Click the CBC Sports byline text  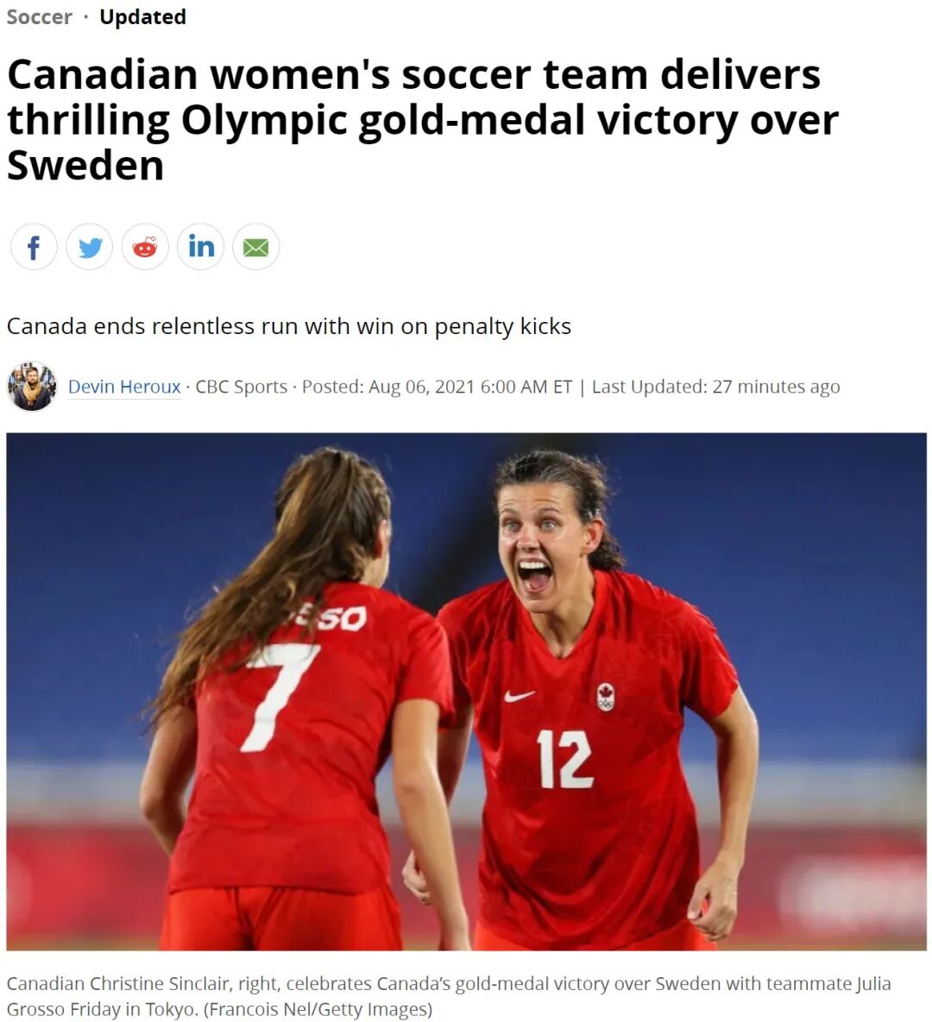pos(241,387)
